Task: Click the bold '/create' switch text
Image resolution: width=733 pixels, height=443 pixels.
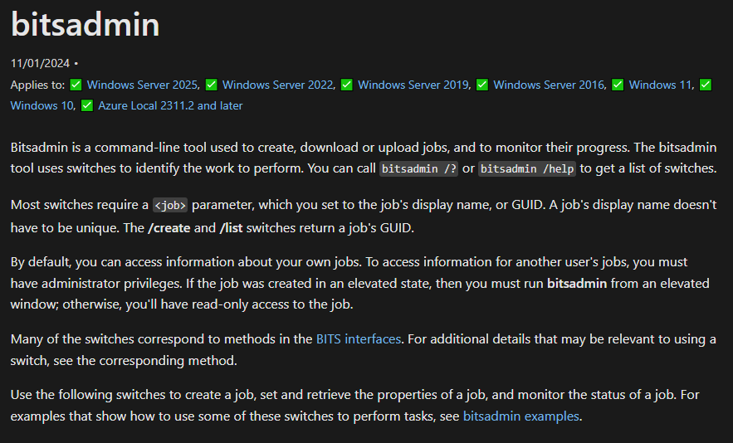Action: pos(169,228)
